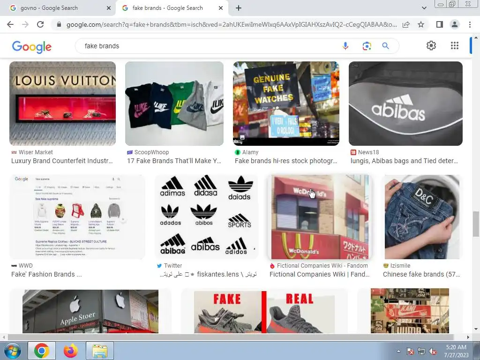Click the forward navigation arrow
The height and width of the screenshot is (360, 480).
25,24
